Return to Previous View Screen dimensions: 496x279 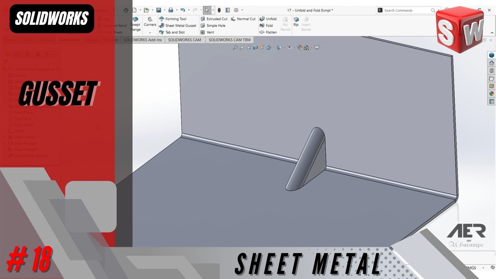click(x=249, y=47)
